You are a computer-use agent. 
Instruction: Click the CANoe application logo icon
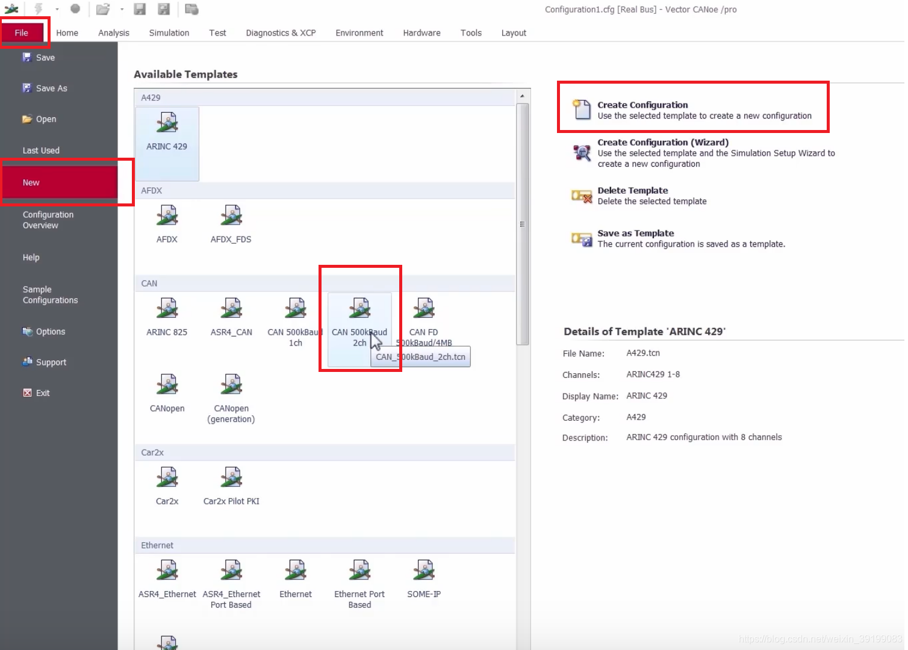11,9
